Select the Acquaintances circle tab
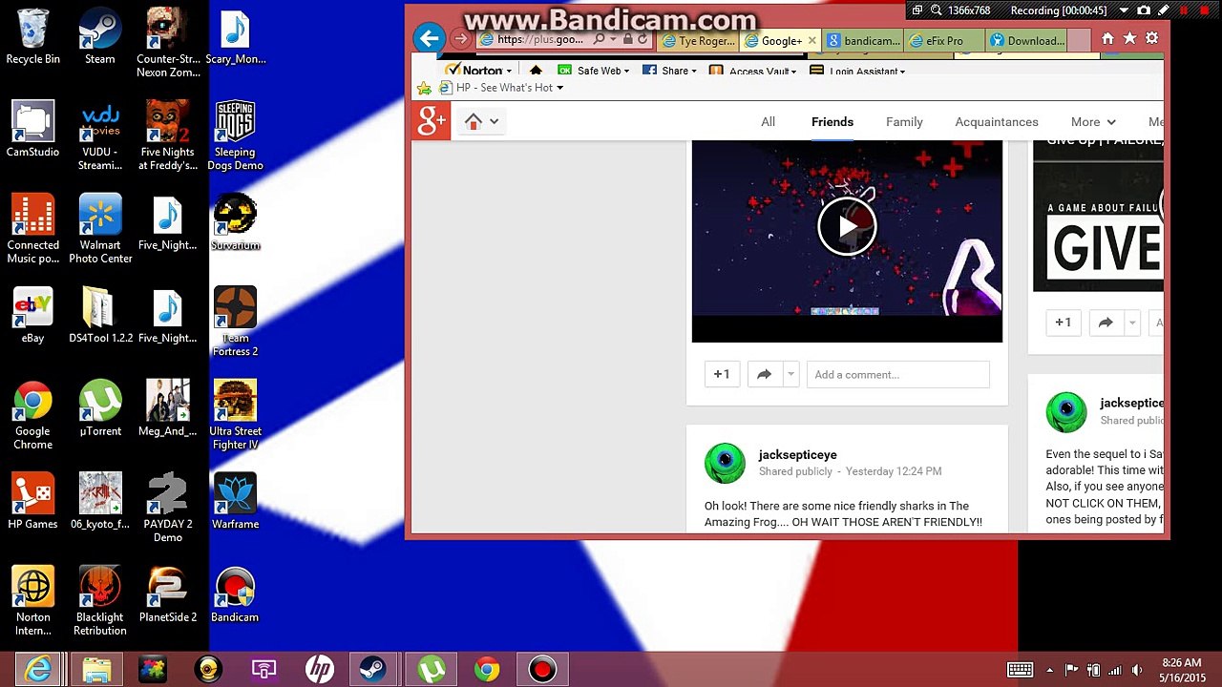Screen dimensions: 1222x687 997,122
